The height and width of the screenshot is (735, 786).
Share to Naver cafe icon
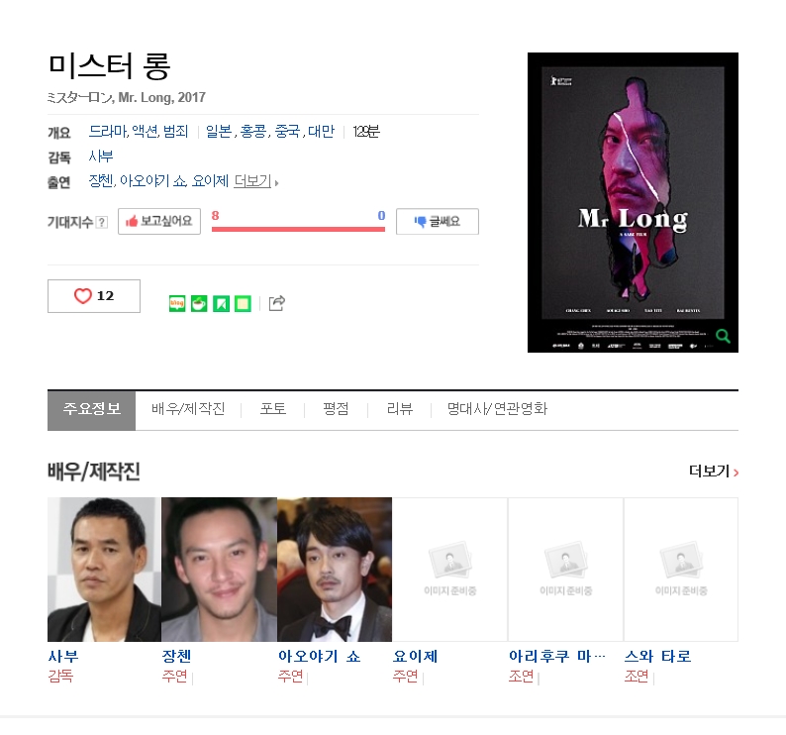point(199,303)
